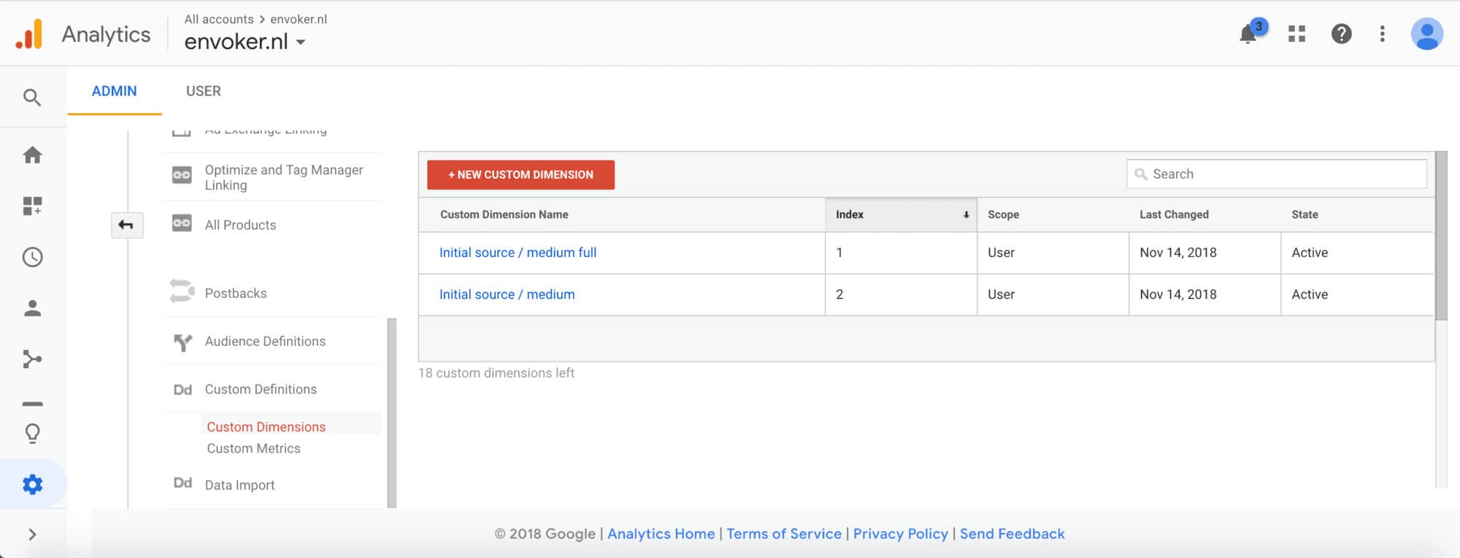
Task: Go to Home via sidebar house icon
Action: click(32, 155)
